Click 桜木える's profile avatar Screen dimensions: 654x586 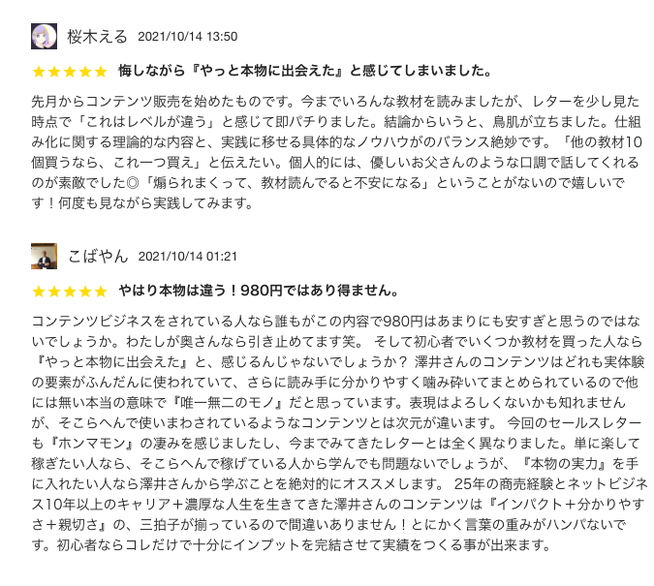pos(45,37)
